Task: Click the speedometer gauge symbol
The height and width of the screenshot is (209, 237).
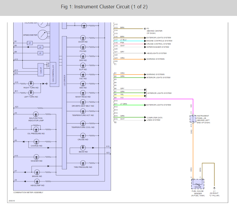Action: click(43, 35)
